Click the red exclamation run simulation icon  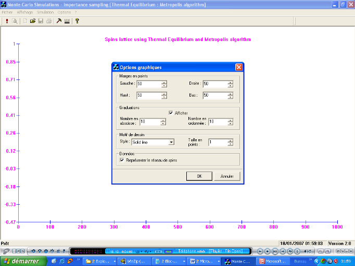[7, 21]
